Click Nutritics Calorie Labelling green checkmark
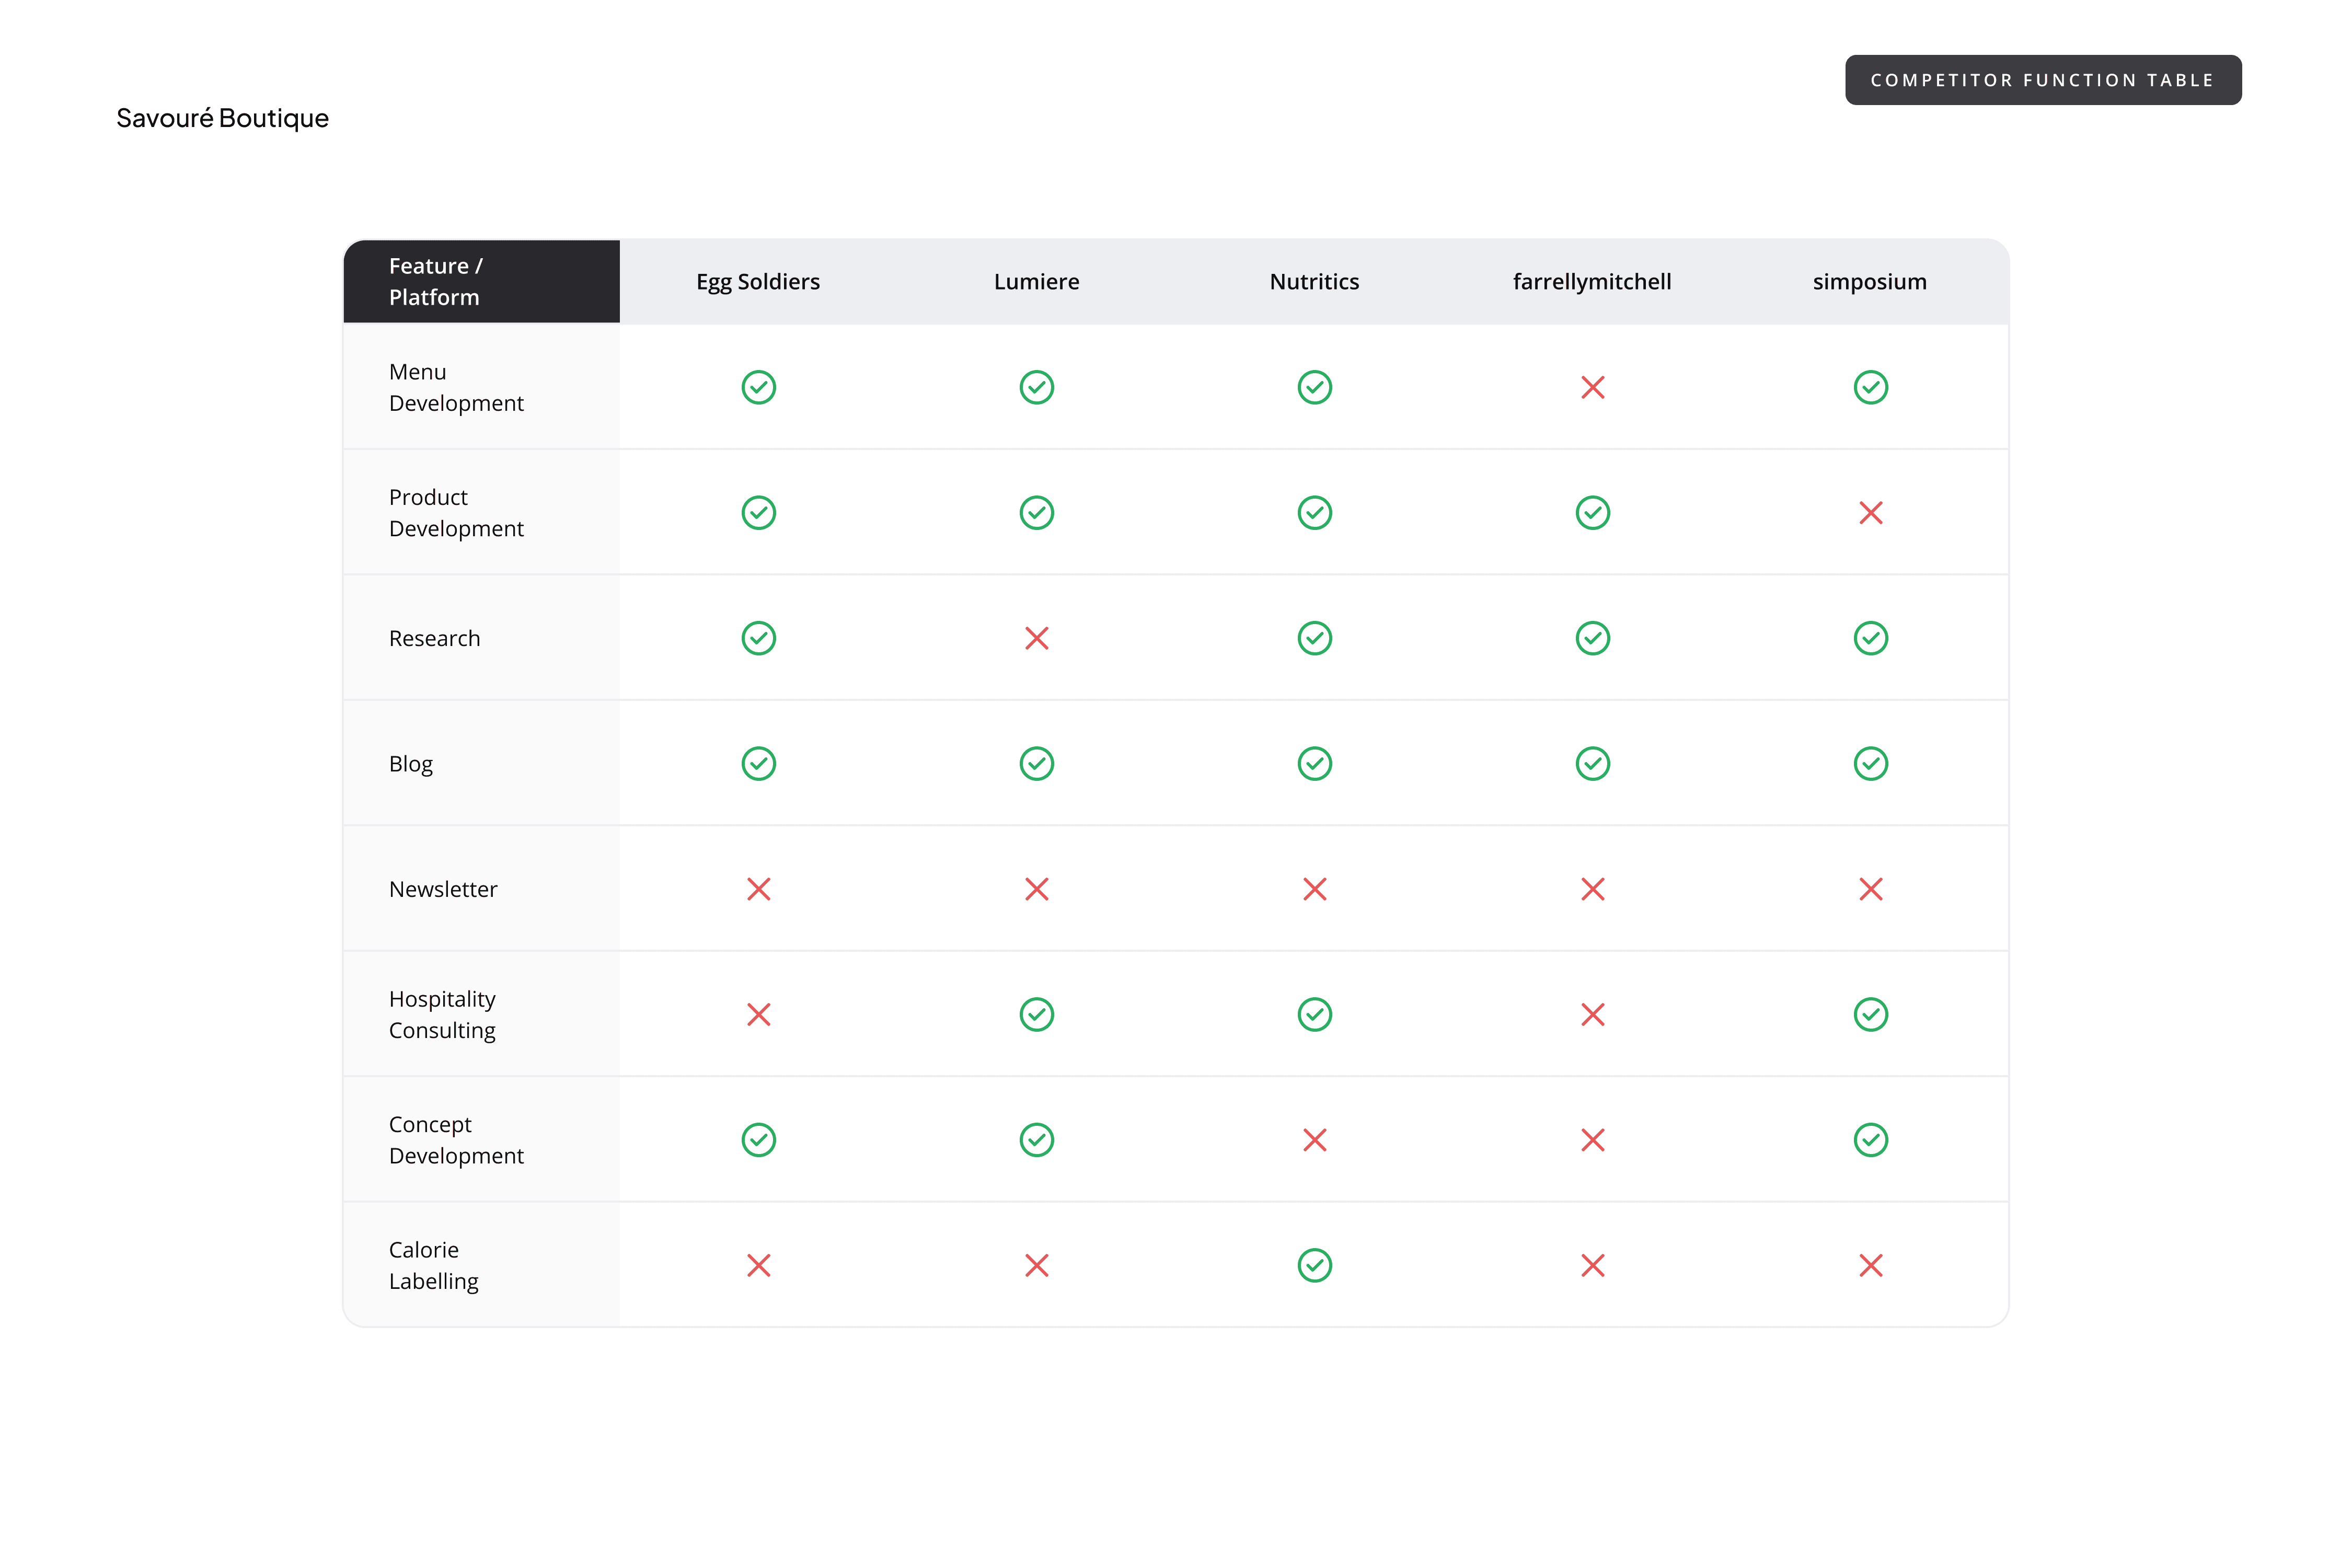This screenshot has width=2352, height=1568. [1314, 1265]
